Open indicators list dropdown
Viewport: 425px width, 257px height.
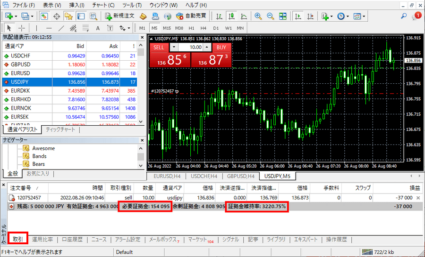(327, 16)
